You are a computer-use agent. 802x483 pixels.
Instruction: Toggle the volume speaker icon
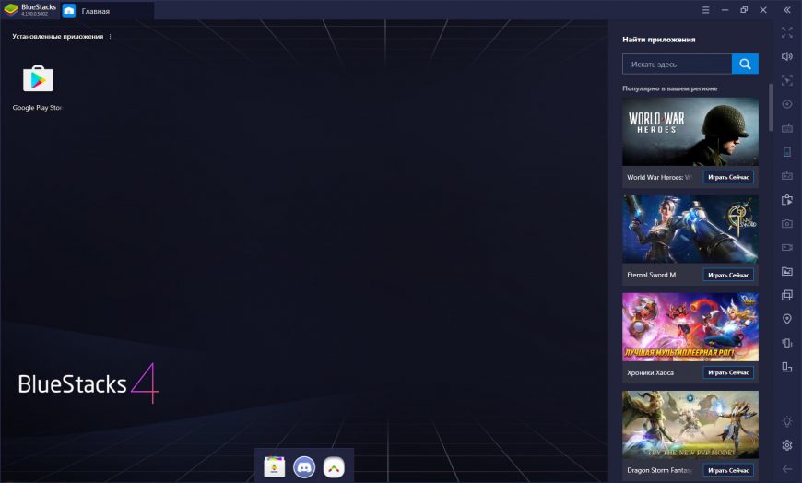pos(787,56)
